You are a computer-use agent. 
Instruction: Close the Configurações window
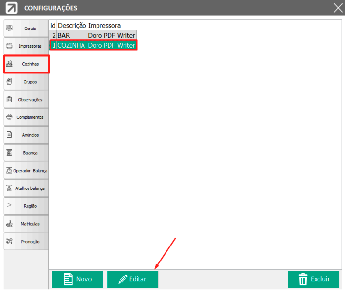point(338,8)
